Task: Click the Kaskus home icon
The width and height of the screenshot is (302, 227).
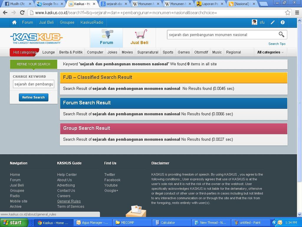Action: click(14, 22)
